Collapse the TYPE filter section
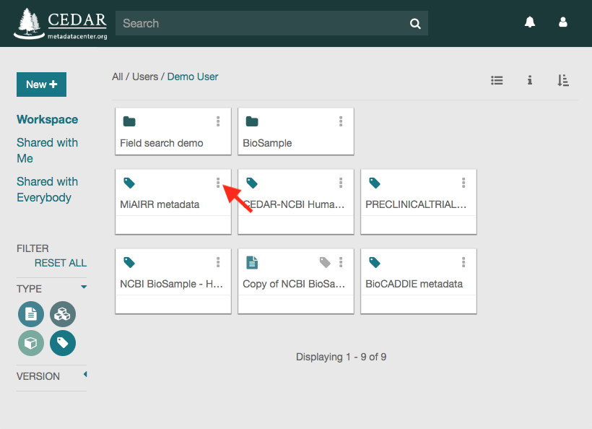The height and width of the screenshot is (429, 592). tap(84, 287)
